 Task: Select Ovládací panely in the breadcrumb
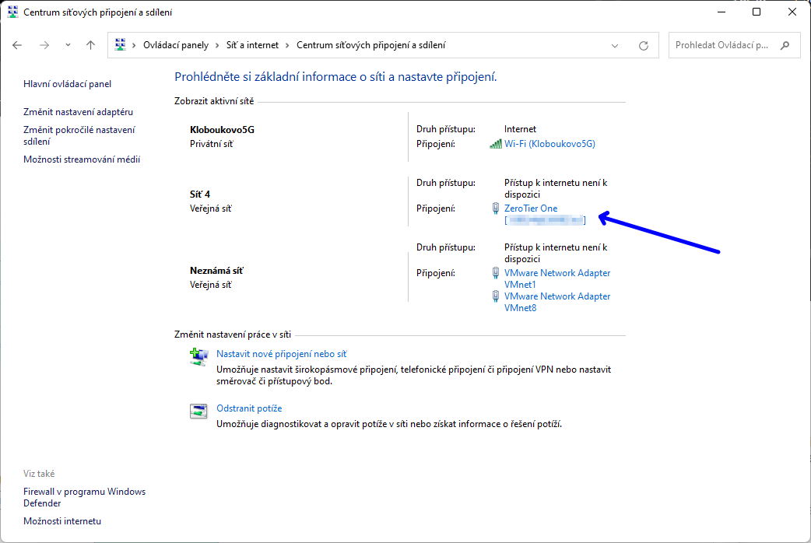click(x=176, y=45)
